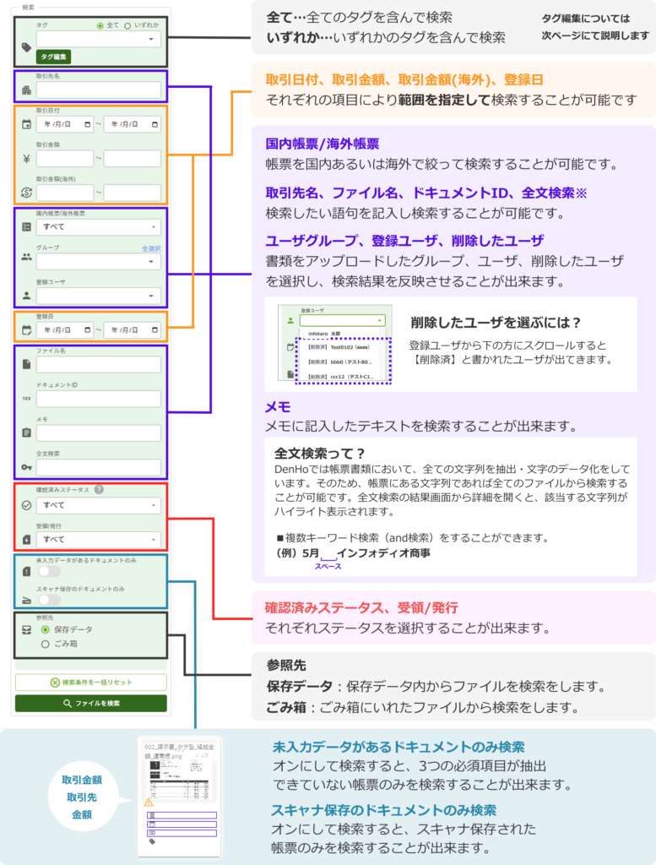Screen dimensions: 656x865
Task: Click the tag icon beside タグ field
Action: click(24, 48)
